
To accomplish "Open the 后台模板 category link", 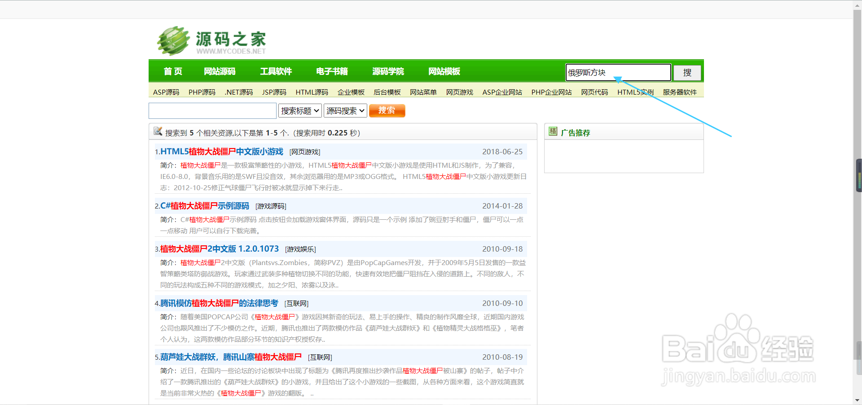I will [x=387, y=92].
